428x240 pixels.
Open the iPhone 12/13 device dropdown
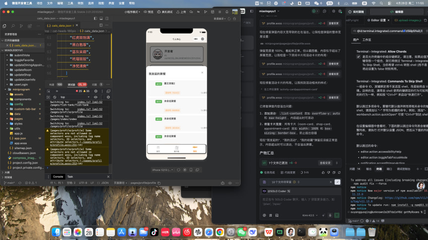click(162, 170)
